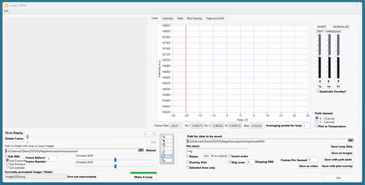Click the resize percent field showing 250

coord(207,156)
